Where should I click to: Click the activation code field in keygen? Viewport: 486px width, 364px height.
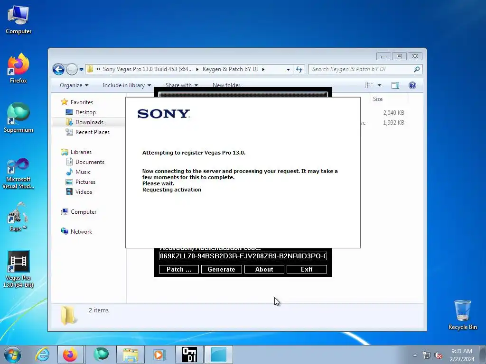tap(243, 256)
